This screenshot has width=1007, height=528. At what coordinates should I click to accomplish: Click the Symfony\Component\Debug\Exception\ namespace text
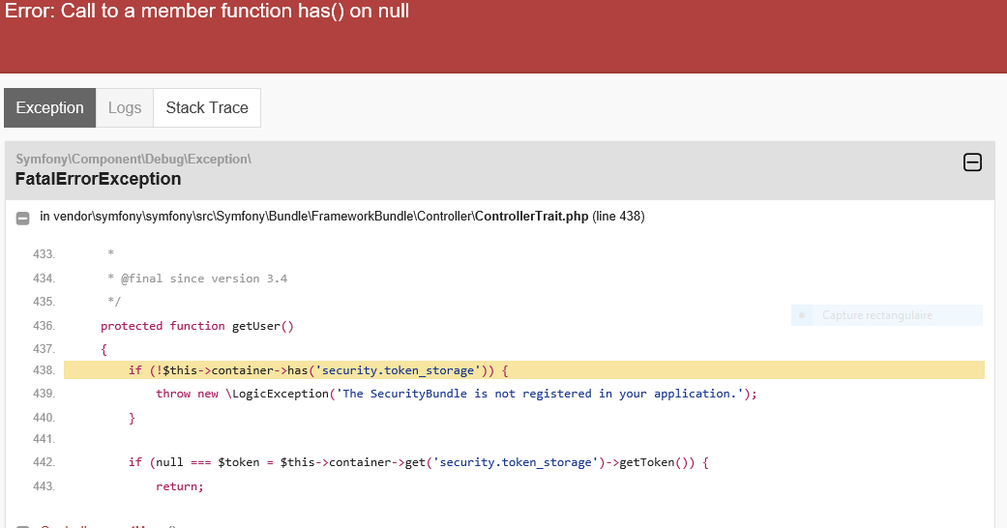133,159
